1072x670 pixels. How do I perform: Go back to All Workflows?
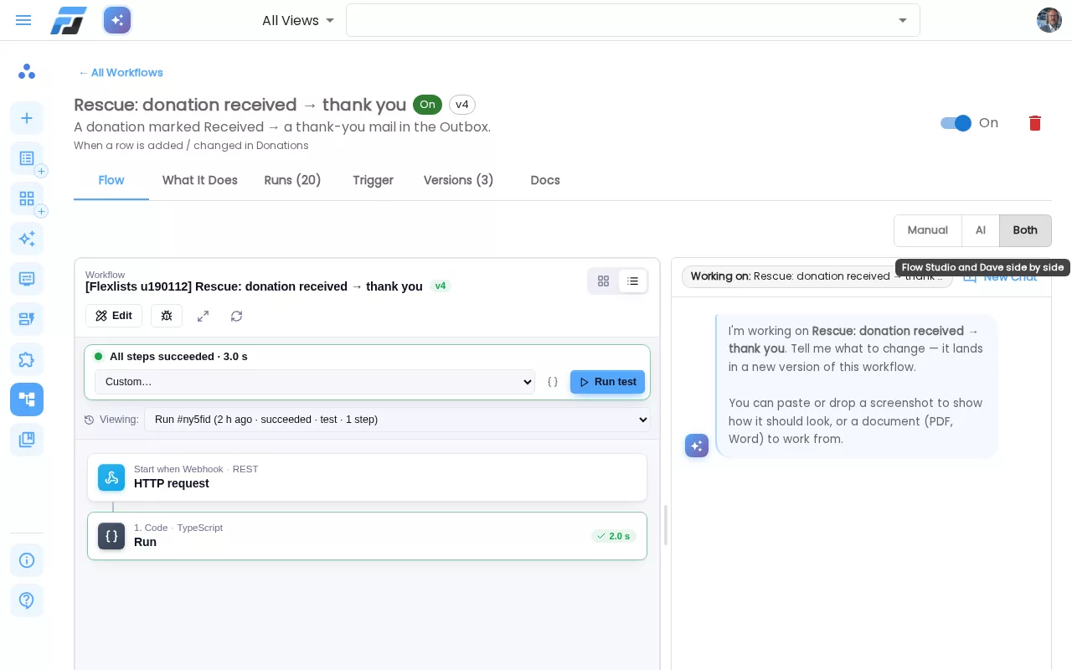click(121, 73)
